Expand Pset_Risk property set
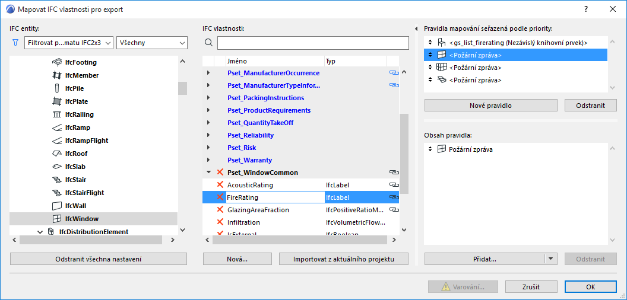This screenshot has height=300, width=627. [x=208, y=148]
